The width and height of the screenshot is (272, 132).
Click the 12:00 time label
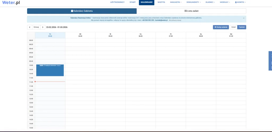coord(31,90)
